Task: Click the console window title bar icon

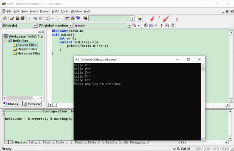Action: tap(77, 59)
